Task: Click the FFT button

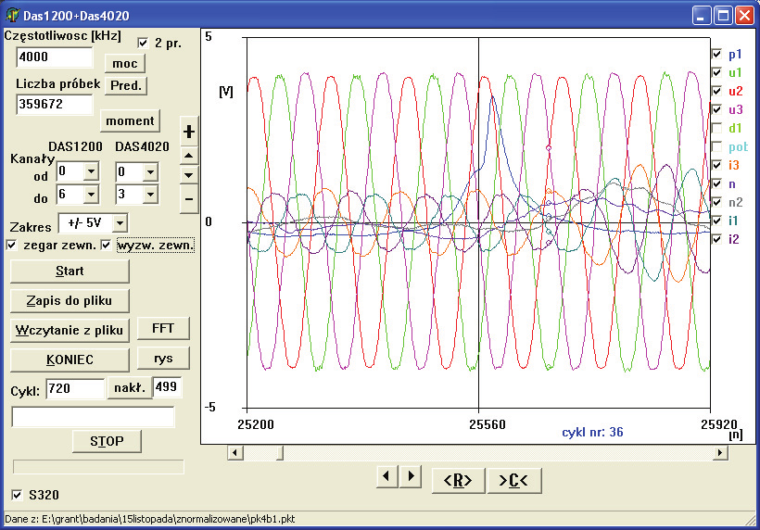Action: click(x=163, y=328)
